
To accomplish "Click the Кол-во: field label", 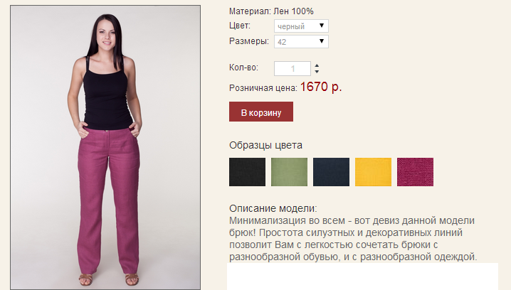I will [x=243, y=68].
